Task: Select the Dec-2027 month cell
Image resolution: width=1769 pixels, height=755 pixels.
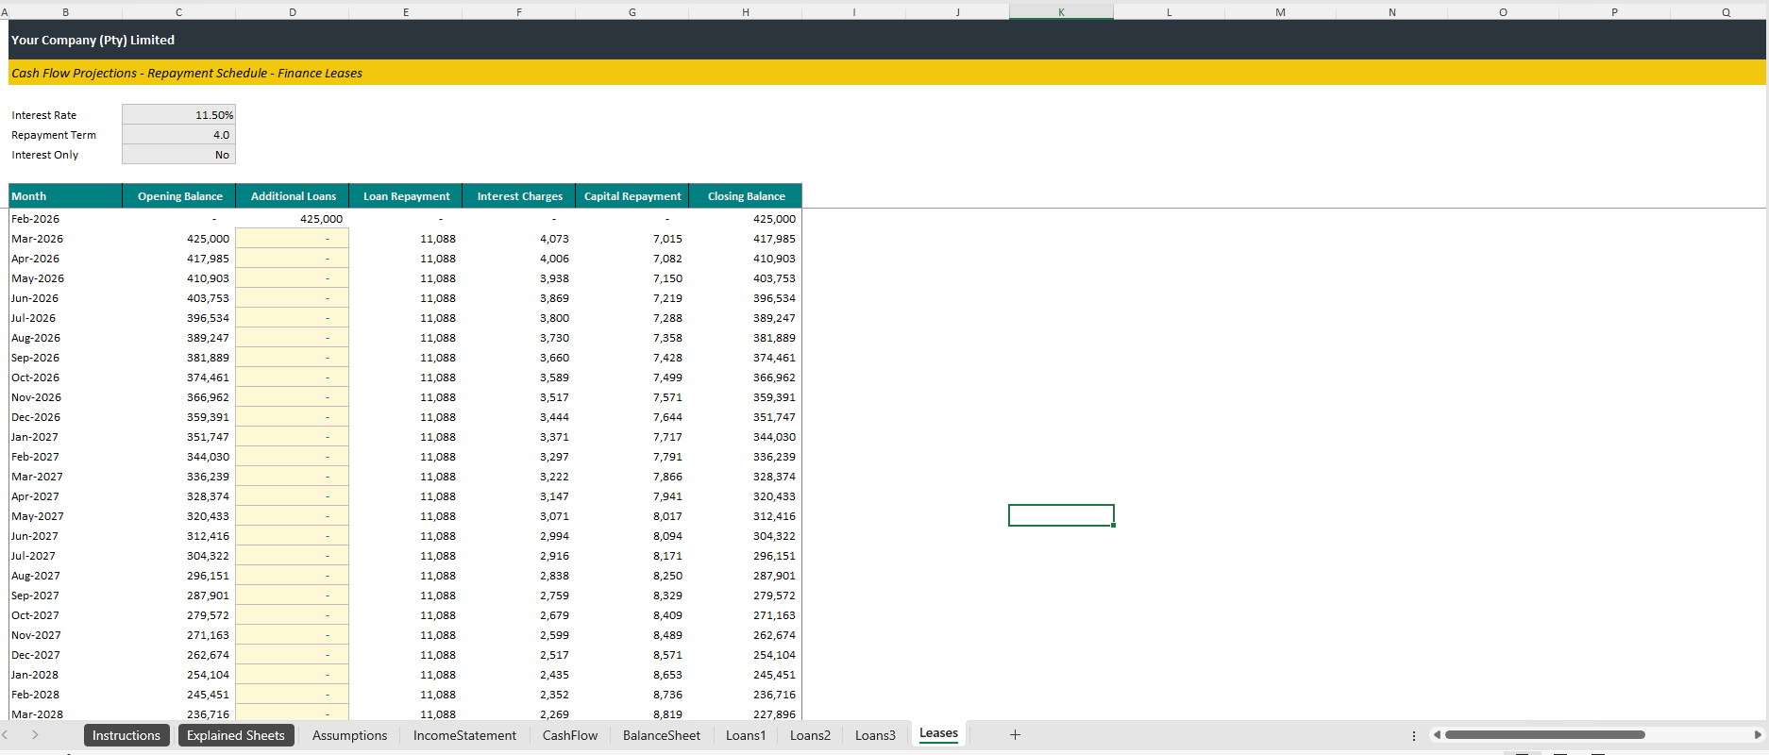Action: click(65, 655)
